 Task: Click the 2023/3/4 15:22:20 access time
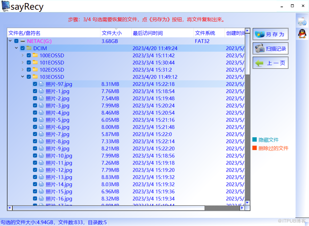[154, 148]
